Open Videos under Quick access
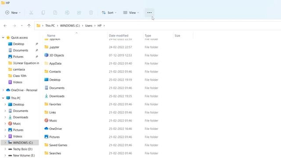The width and height of the screenshot is (281, 158). (18, 82)
